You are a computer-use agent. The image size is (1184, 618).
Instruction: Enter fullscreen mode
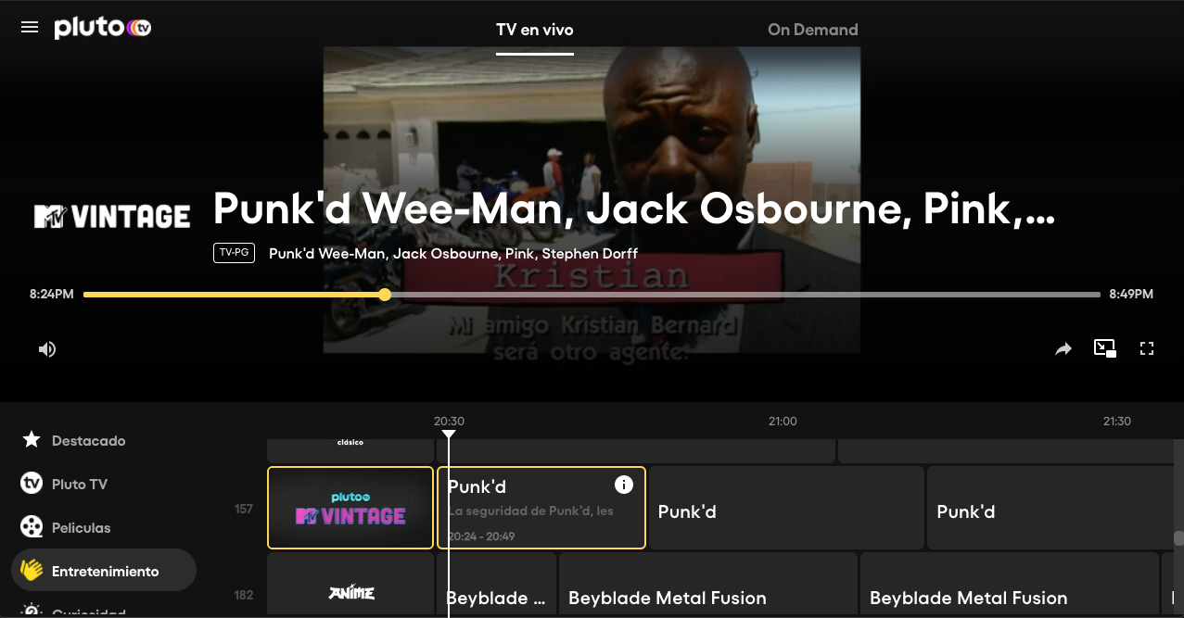(1147, 349)
